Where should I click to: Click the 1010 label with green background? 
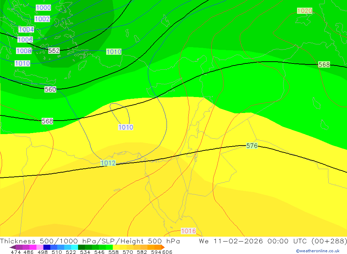pyautogui.click(x=114, y=52)
